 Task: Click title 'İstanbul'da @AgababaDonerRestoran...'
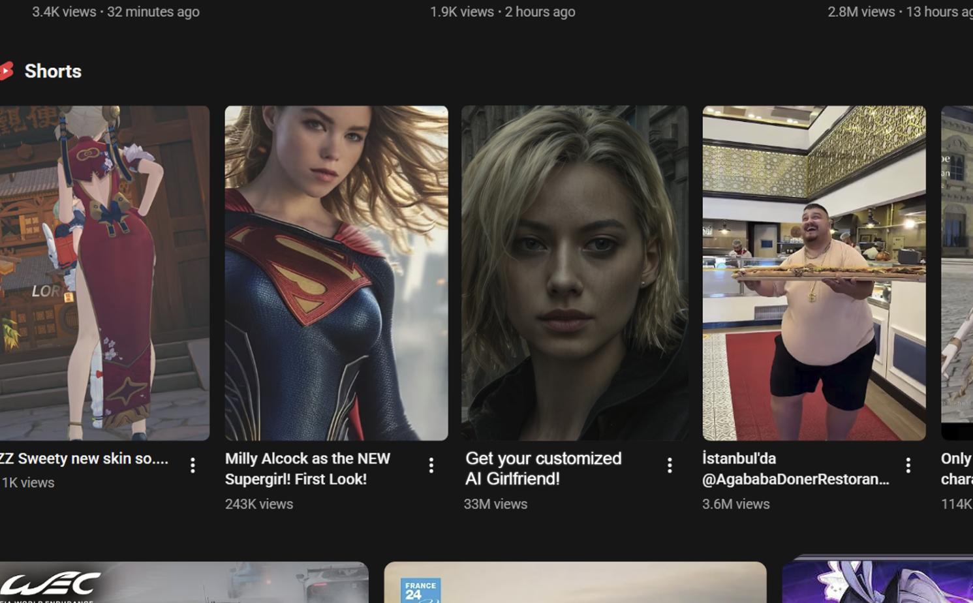[795, 469]
